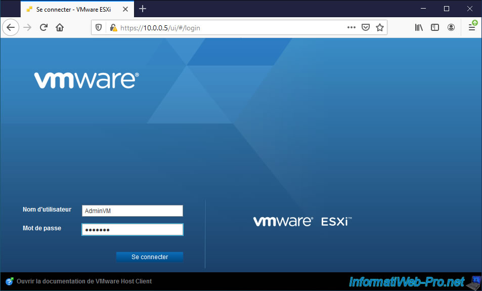Image resolution: width=482 pixels, height=291 pixels.
Task: Open the VMware Host Client documentation link
Action: [x=84, y=281]
